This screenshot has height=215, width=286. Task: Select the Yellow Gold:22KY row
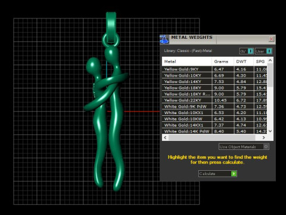point(214,100)
